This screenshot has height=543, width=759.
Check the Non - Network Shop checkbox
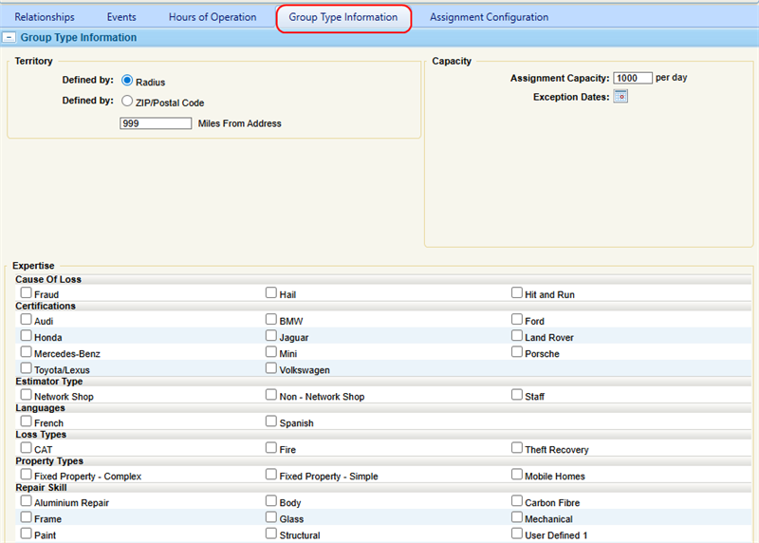point(271,394)
